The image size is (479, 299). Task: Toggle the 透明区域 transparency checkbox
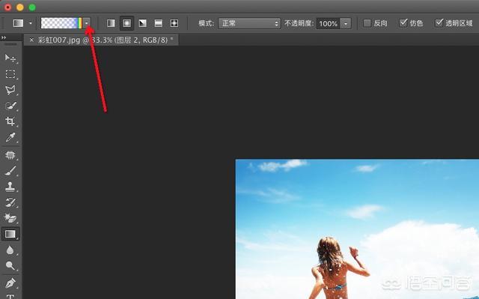[439, 23]
